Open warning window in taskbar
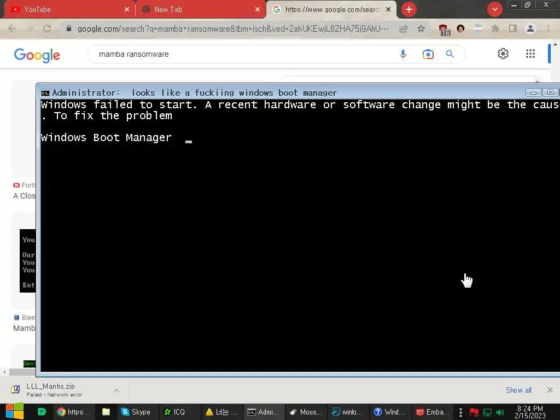The width and height of the screenshot is (560, 420). [221, 412]
